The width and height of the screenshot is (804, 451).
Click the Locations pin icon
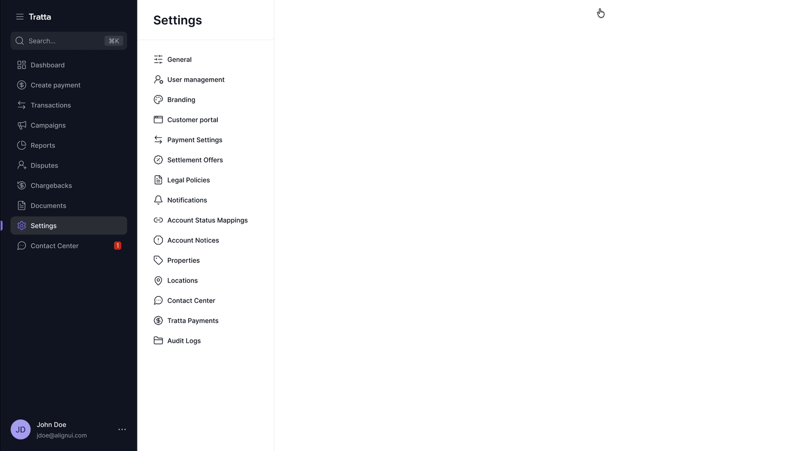(158, 281)
